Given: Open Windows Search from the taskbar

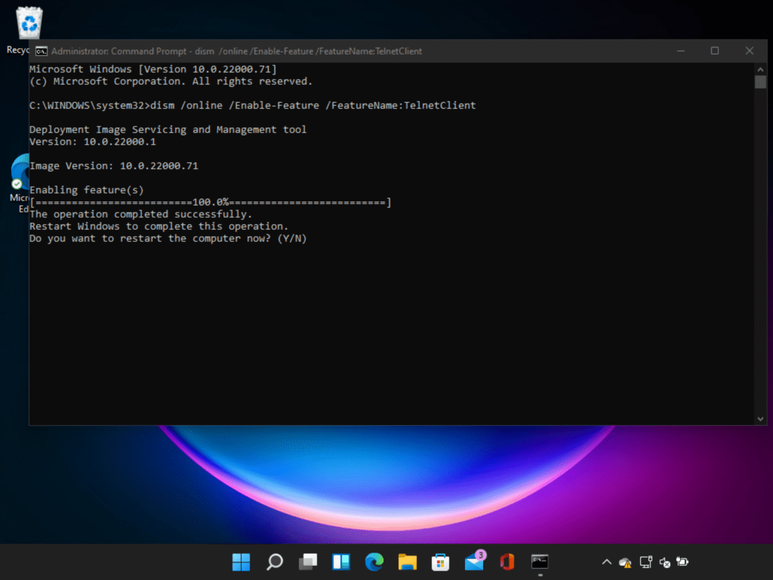Looking at the screenshot, I should (x=274, y=562).
